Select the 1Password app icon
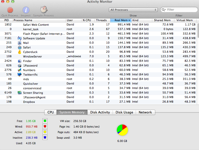Viewport: 199px width, 150px height. [20, 66]
